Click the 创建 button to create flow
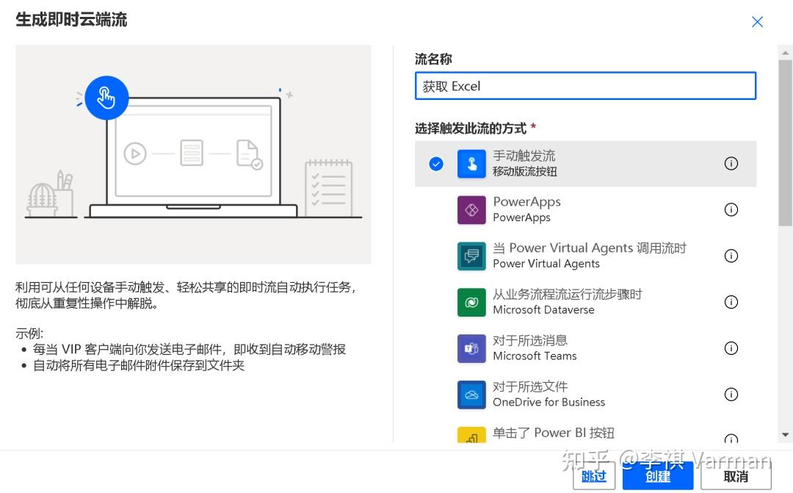 click(657, 476)
